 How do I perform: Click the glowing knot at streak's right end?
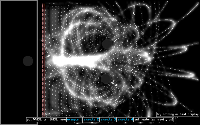pos(147,56)
